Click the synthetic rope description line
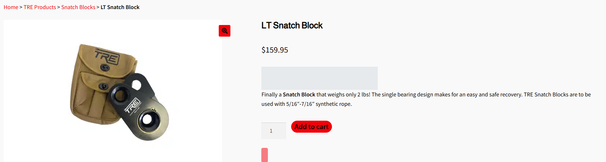Image resolution: width=606 pixels, height=162 pixels. pos(306,104)
